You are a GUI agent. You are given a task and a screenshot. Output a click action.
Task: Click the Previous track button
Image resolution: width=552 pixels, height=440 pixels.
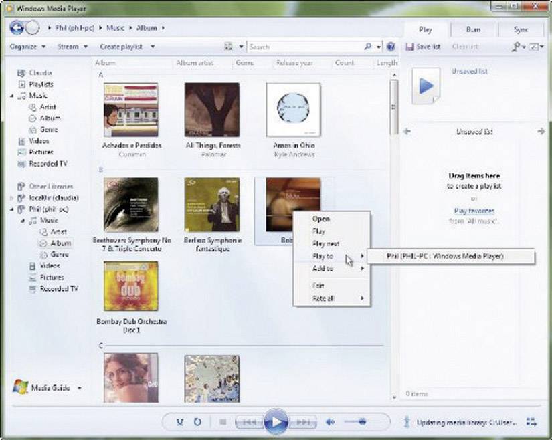coord(250,422)
